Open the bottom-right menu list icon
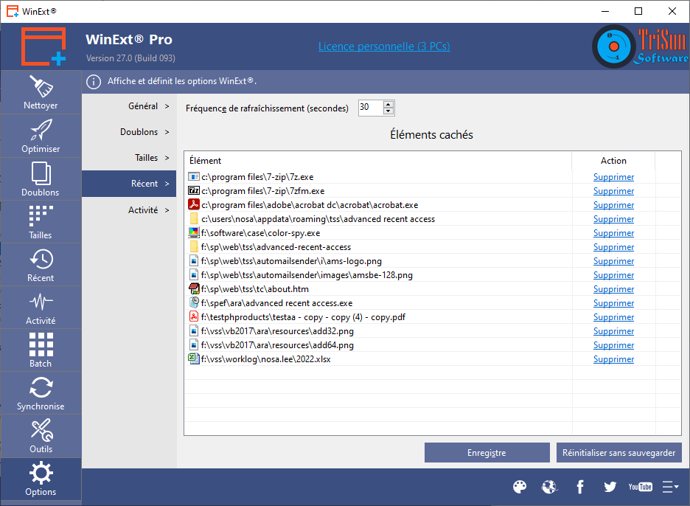Screen dimensions: 690x506 (x=670, y=487)
